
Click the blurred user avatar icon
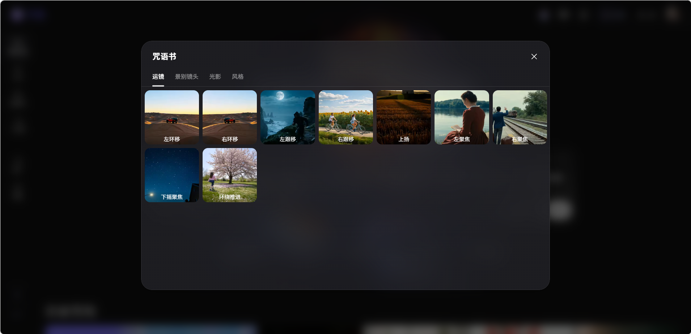click(673, 14)
